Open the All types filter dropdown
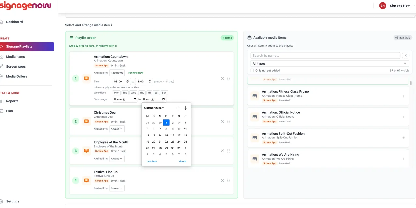This screenshot has width=416, height=208. (330, 64)
